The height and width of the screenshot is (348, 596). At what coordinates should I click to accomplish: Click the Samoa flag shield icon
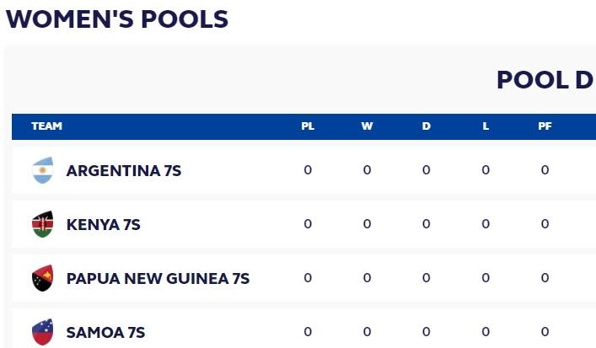[x=42, y=332]
